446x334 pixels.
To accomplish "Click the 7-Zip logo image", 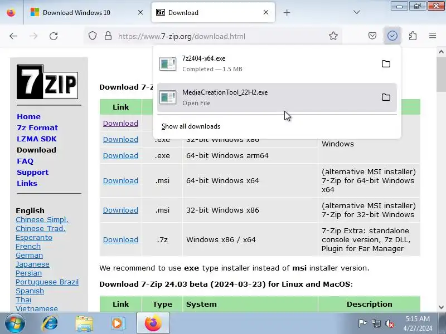I will click(x=47, y=82).
